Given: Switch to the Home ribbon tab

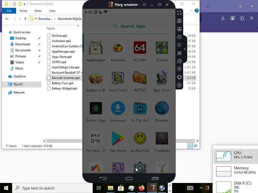Looking at the screenshot, I should pyautogui.click(x=23, y=11).
